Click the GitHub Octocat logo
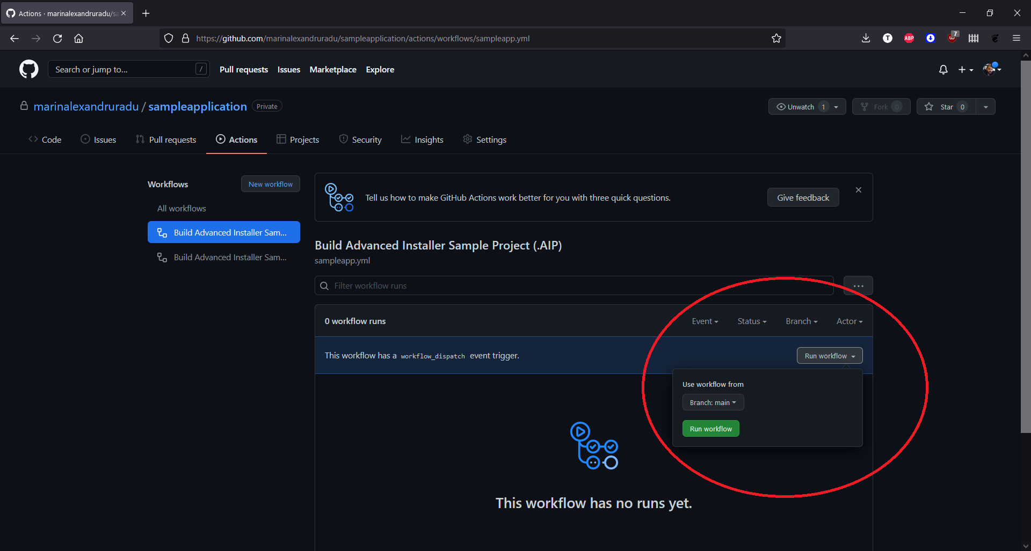This screenshot has height=551, width=1031. tap(29, 69)
